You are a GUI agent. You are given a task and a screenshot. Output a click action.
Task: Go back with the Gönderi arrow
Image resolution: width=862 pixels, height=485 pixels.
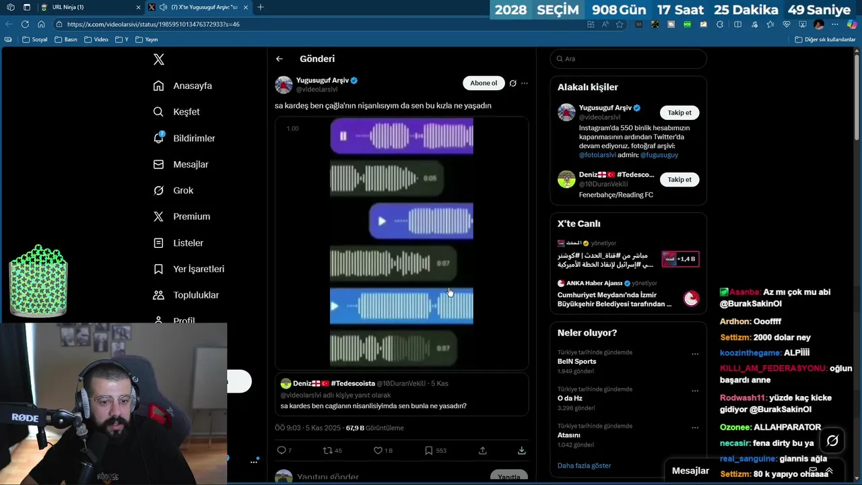pyautogui.click(x=279, y=59)
